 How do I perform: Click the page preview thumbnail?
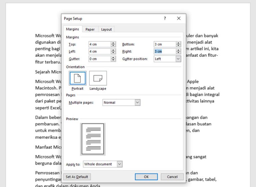(x=93, y=139)
